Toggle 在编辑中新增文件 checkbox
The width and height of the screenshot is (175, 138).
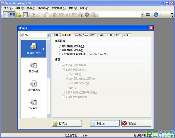click(75, 97)
